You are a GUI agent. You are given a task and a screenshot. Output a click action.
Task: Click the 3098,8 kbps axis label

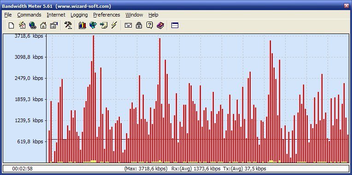coord(29,57)
